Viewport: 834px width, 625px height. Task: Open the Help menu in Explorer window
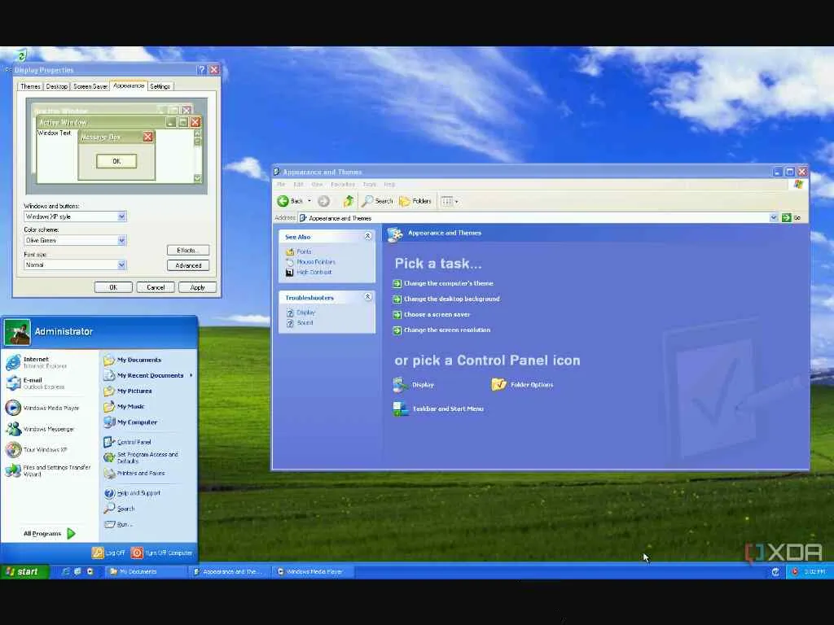point(389,185)
